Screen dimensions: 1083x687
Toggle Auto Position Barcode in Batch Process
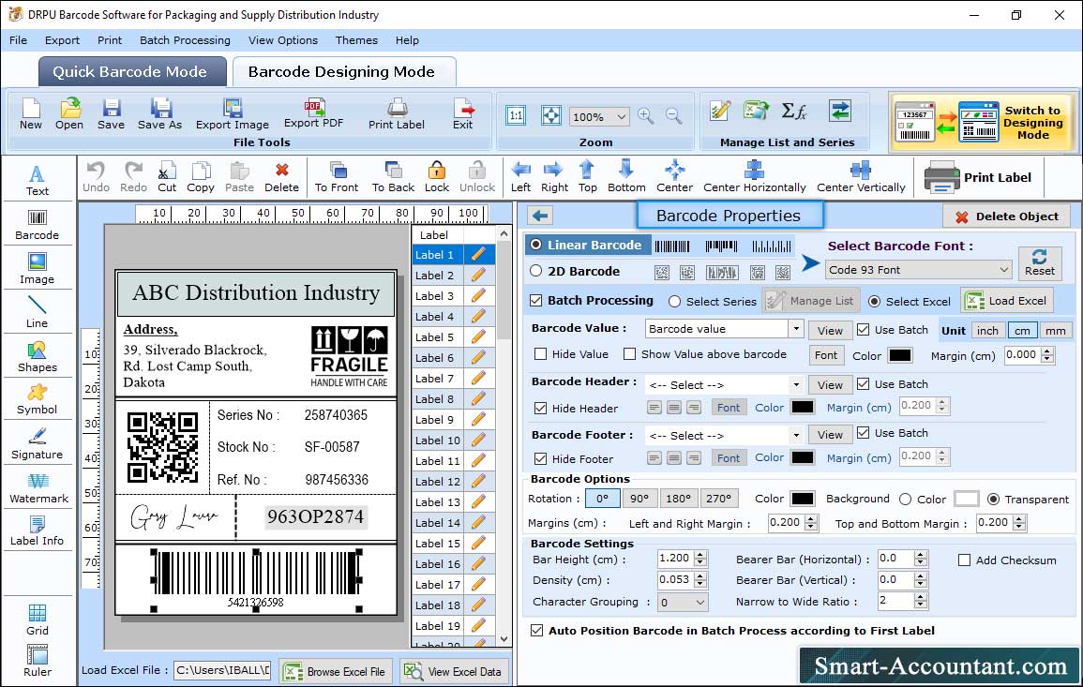point(536,631)
